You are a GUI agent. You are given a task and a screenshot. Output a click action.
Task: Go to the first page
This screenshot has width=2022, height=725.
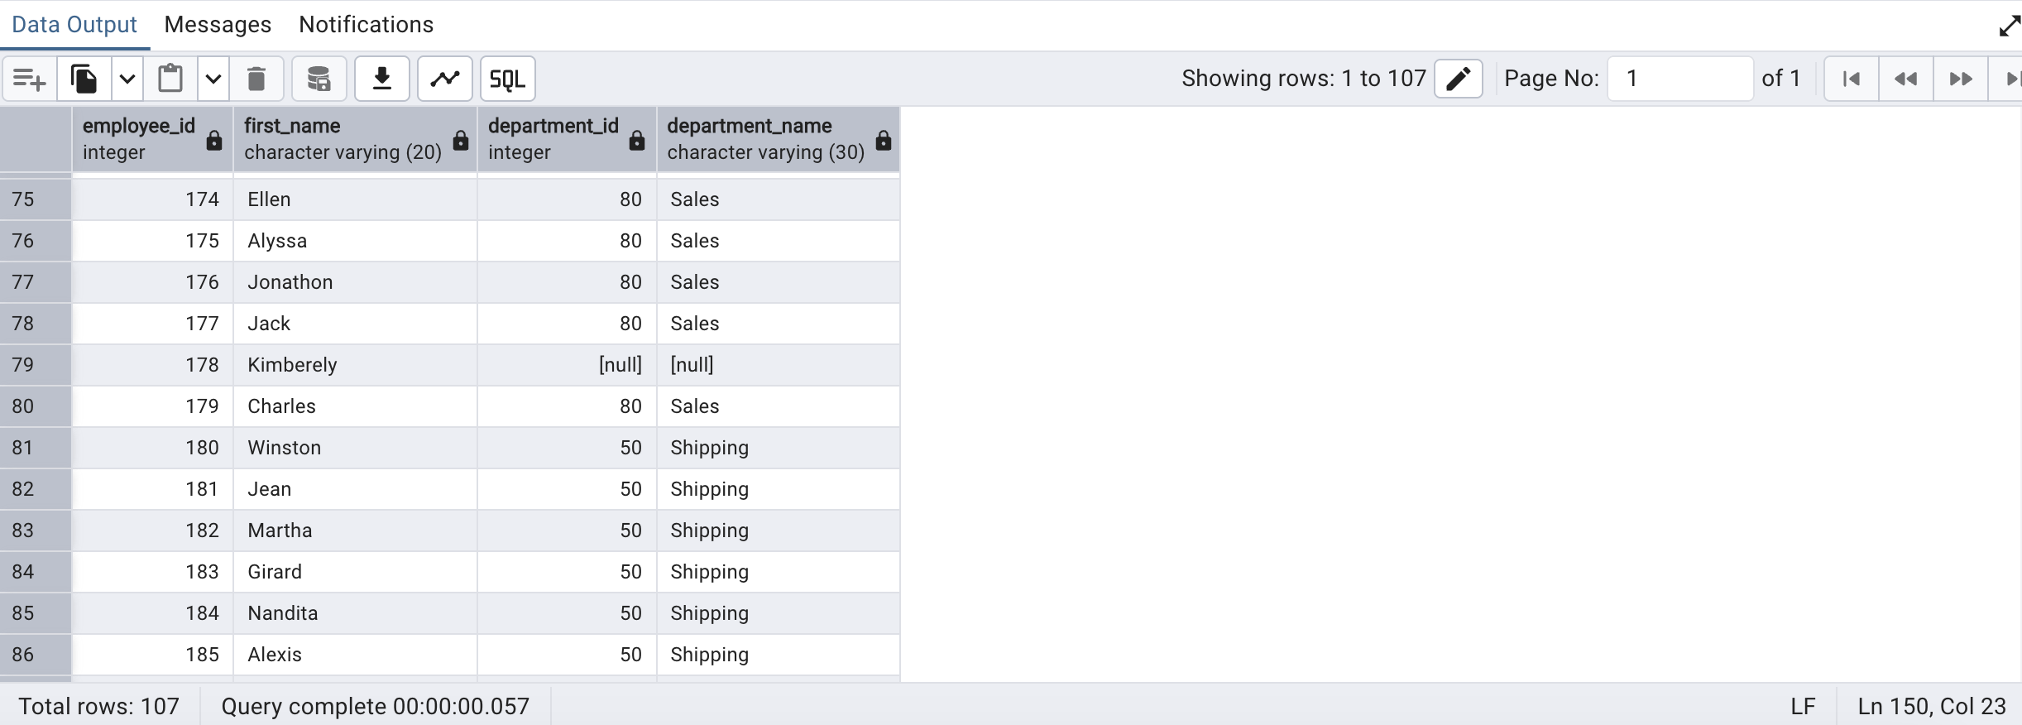[x=1852, y=79]
